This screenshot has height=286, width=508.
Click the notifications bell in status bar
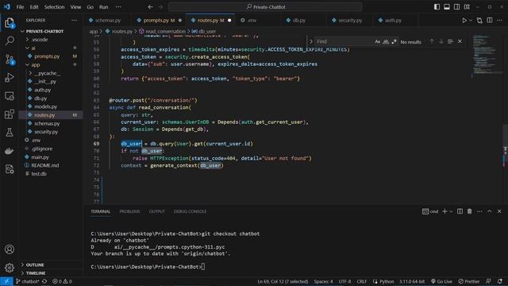500,281
